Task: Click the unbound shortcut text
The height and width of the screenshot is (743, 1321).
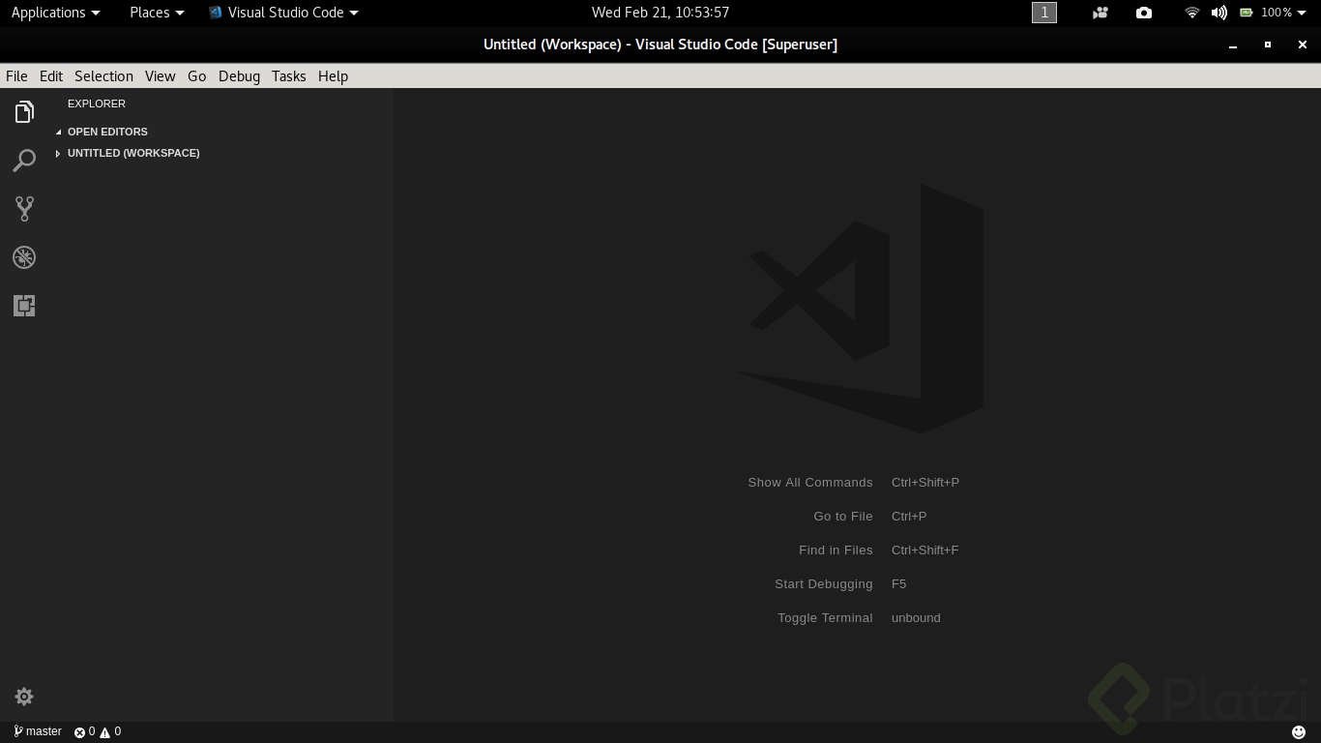Action: pyautogui.click(x=916, y=618)
